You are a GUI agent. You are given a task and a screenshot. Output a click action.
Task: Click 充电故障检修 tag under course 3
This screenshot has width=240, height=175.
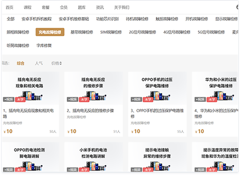click(x=140, y=123)
